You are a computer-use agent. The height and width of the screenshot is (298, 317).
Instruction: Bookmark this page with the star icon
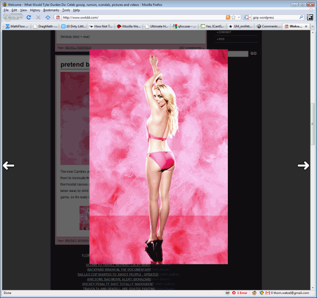coord(233,17)
